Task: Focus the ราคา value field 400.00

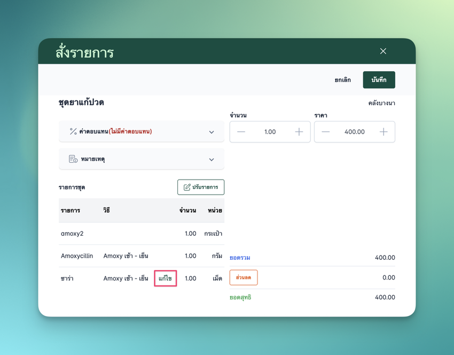Action: tap(355, 132)
